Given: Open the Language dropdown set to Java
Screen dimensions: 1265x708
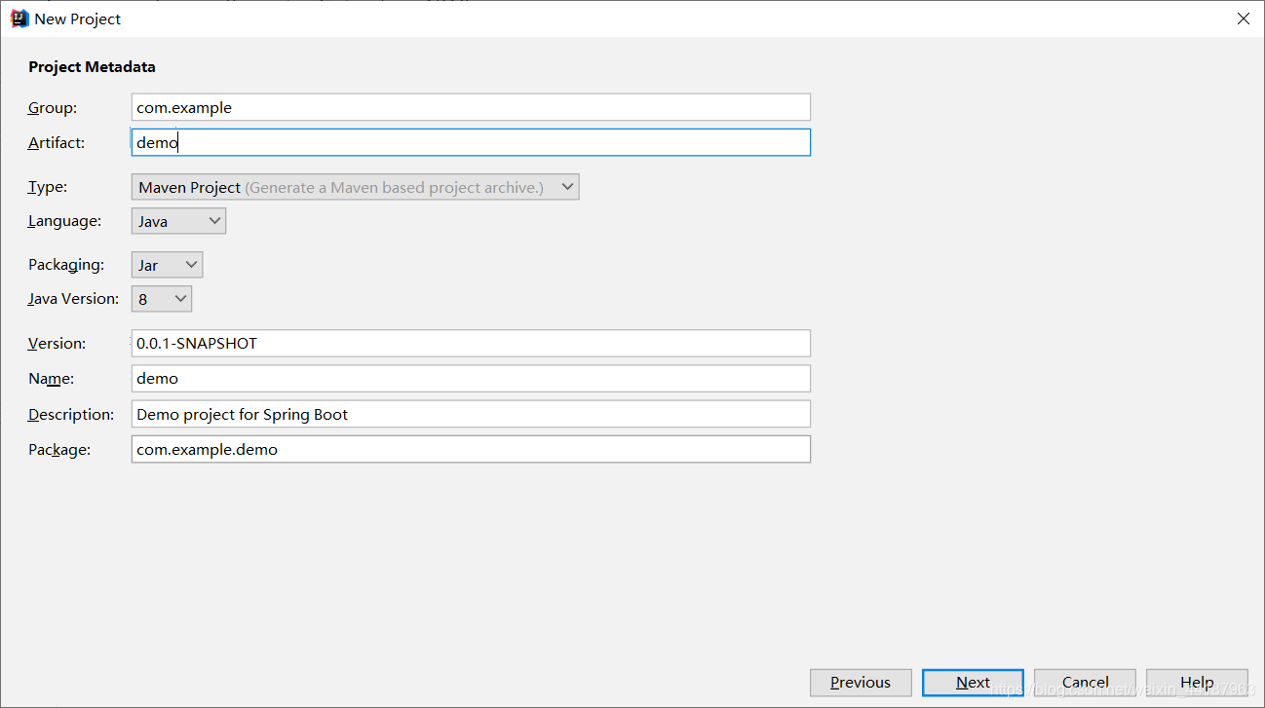Looking at the screenshot, I should pyautogui.click(x=178, y=221).
